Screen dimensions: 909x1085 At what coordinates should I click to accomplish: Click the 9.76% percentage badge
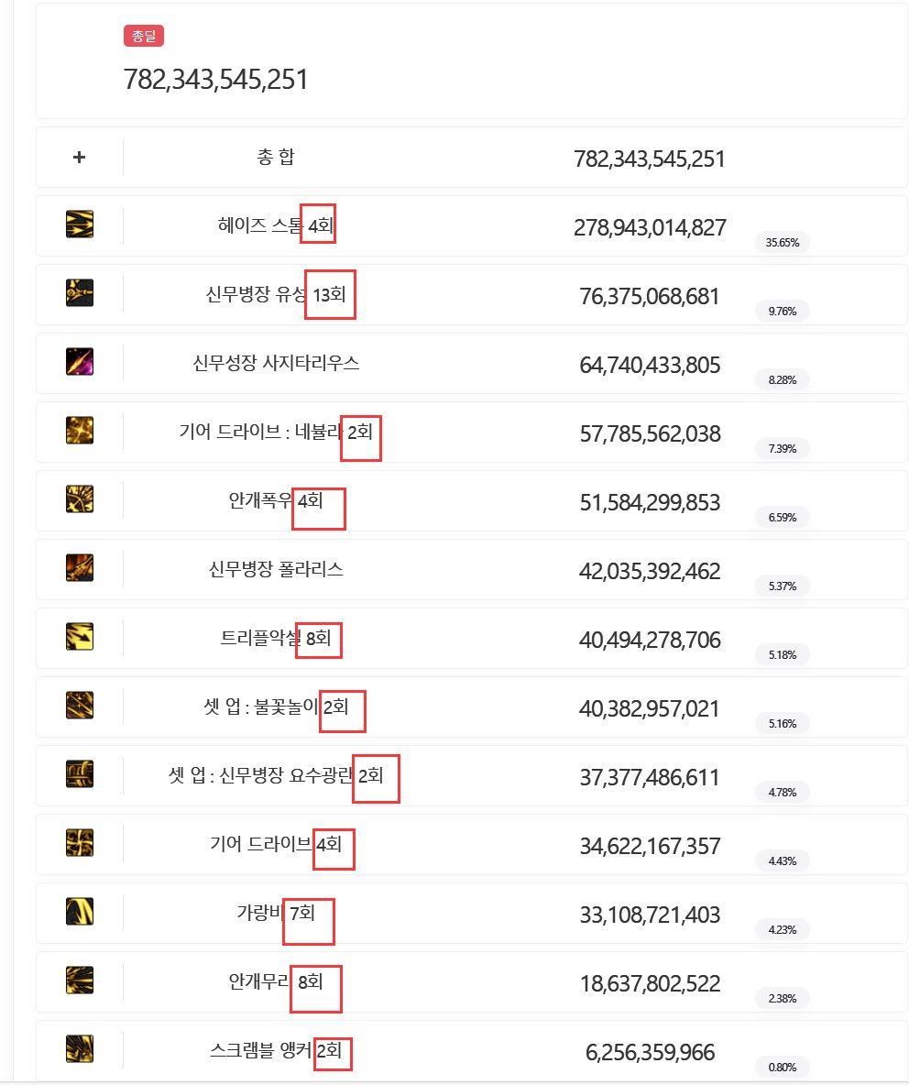pyautogui.click(x=783, y=312)
